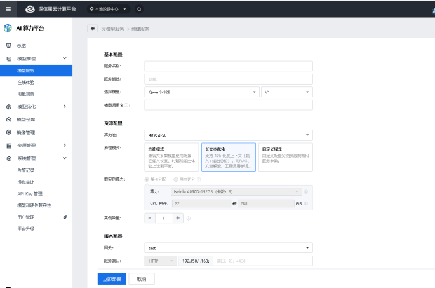Viewport: 435px width, 288px height.
Task: Click the search icon in the top bar
Action: pyautogui.click(x=139, y=10)
